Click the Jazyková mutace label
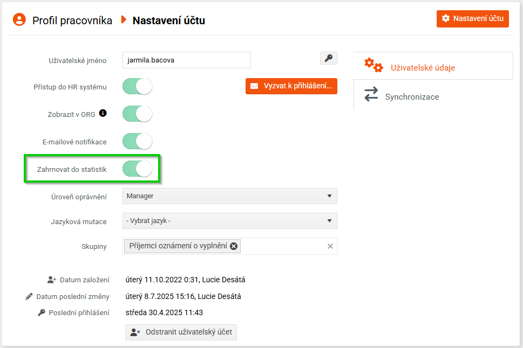Screen dimensions: 523x348 point(79,222)
